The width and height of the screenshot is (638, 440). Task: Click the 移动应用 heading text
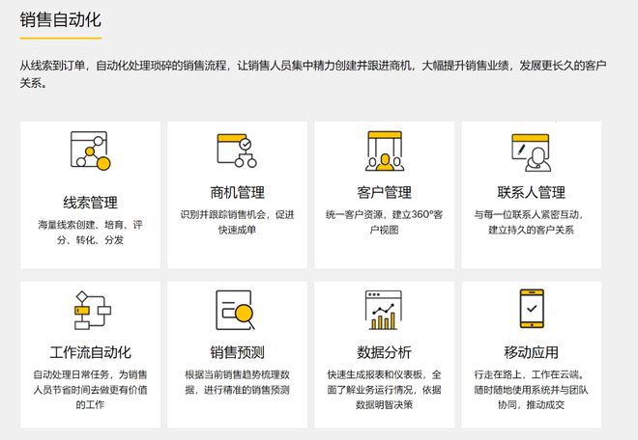(531, 352)
